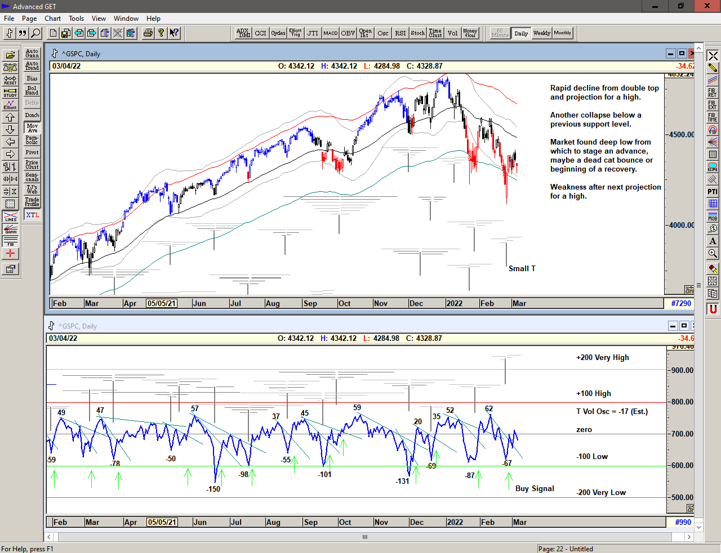Select the eraser tool

(713, 269)
